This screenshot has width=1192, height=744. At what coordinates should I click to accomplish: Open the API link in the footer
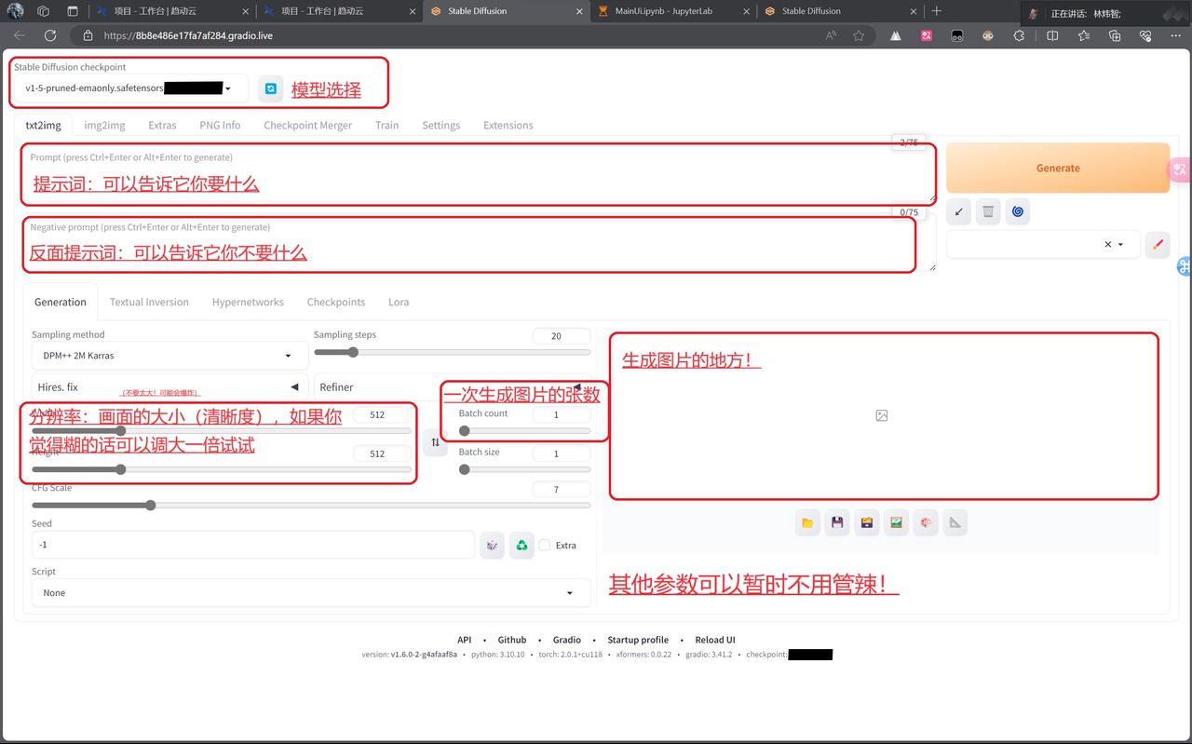[464, 640]
